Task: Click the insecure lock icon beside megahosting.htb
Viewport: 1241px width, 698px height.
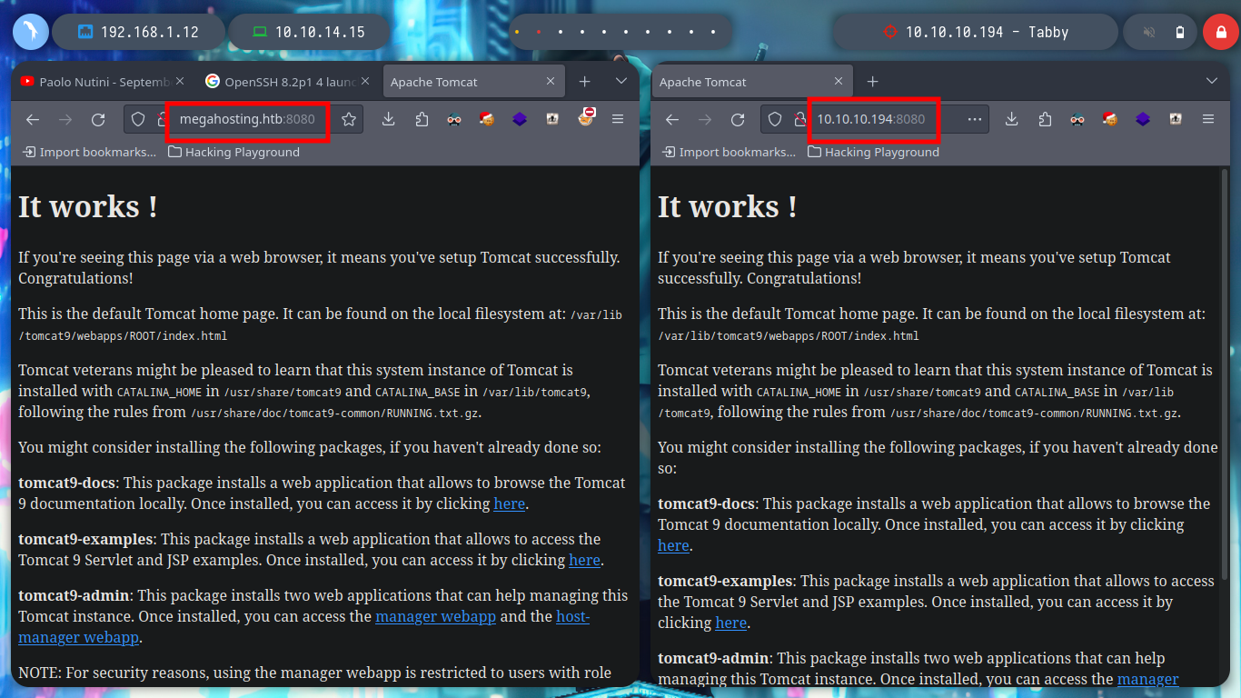Action: [162, 119]
